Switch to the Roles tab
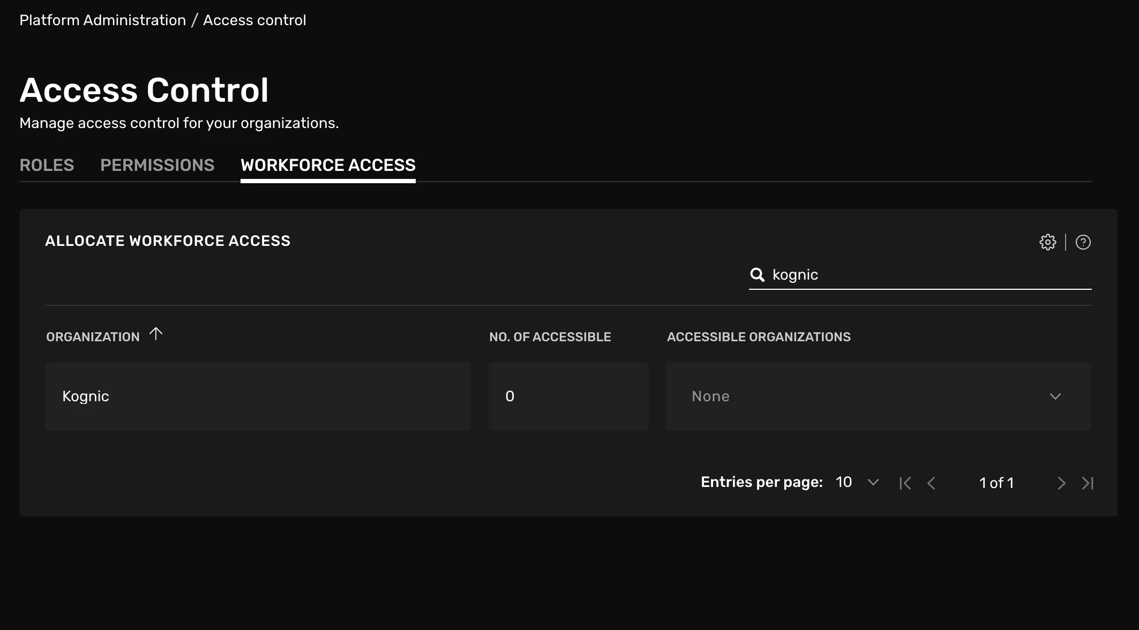Viewport: 1139px width, 630px height. (x=47, y=165)
